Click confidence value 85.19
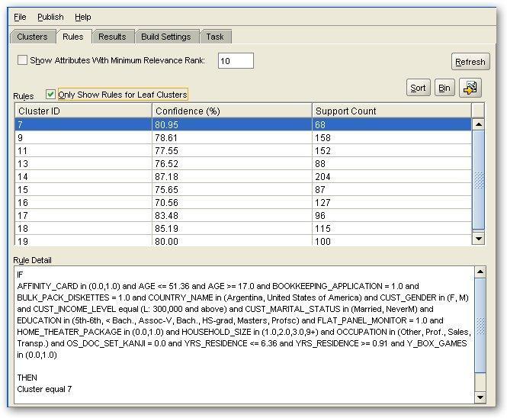 [166, 228]
